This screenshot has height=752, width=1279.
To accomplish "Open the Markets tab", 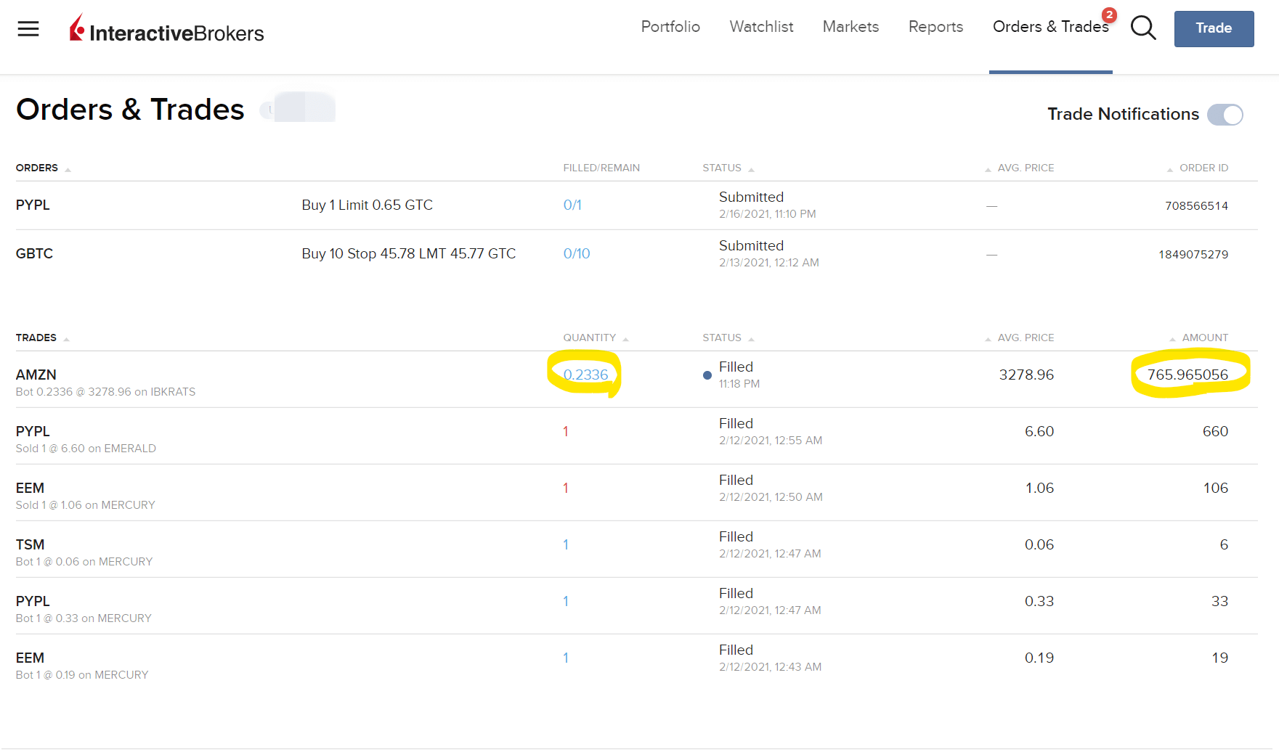I will 850,27.
